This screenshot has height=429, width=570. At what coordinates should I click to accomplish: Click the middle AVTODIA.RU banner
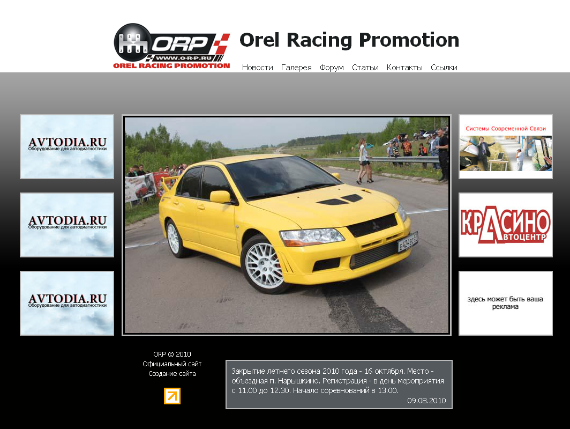pyautogui.click(x=67, y=225)
